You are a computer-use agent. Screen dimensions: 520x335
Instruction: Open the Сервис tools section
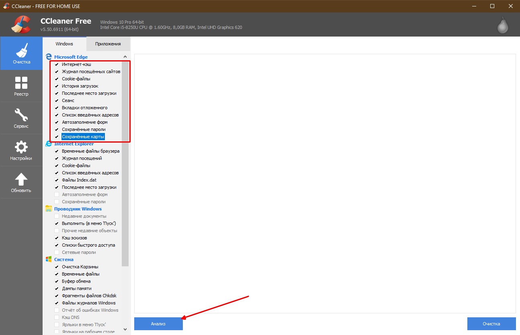coord(21,118)
